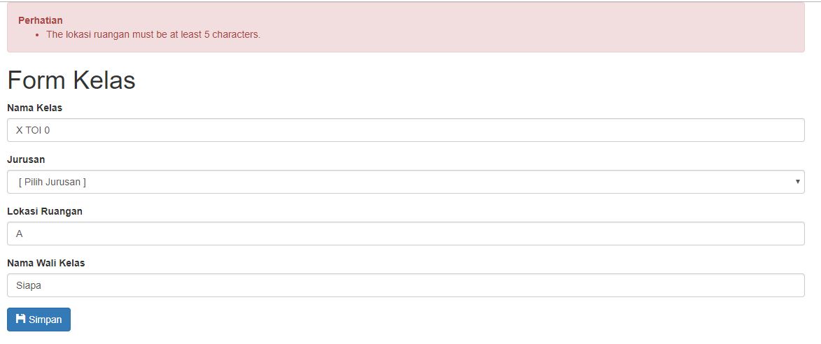Click the lokasi ruangan error message
Screen dimensions: 821x344
(x=153, y=34)
